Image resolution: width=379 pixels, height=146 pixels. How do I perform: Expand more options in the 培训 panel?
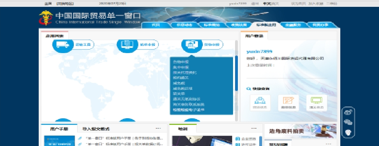[254, 128]
